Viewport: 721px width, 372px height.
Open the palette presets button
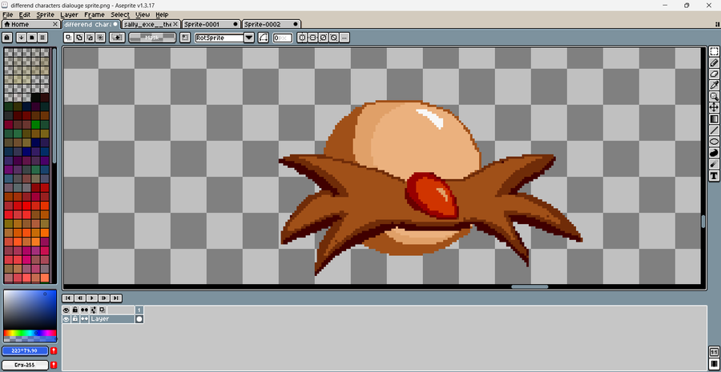[x=32, y=38]
